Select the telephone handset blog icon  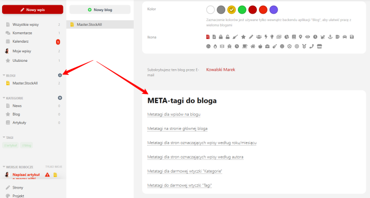pyautogui.click(x=311, y=46)
